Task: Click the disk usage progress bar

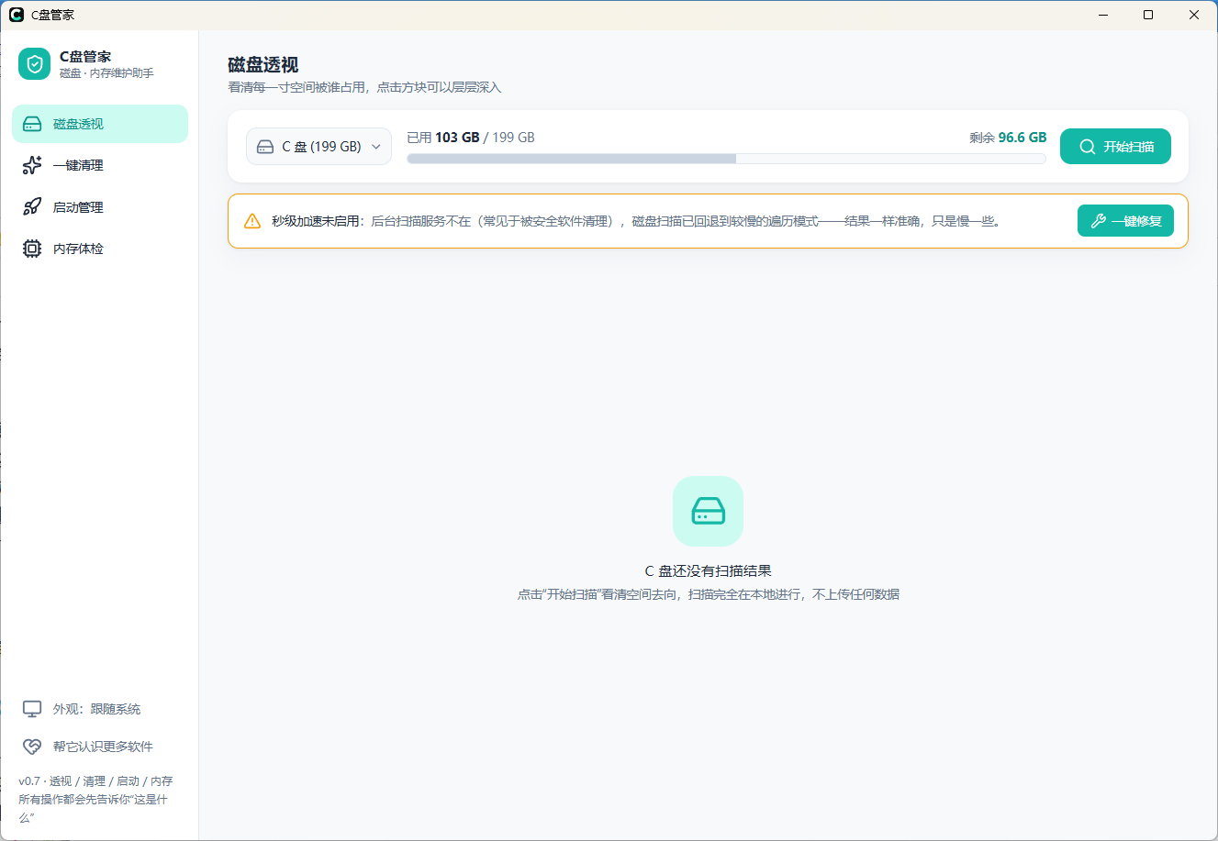Action: click(x=726, y=159)
